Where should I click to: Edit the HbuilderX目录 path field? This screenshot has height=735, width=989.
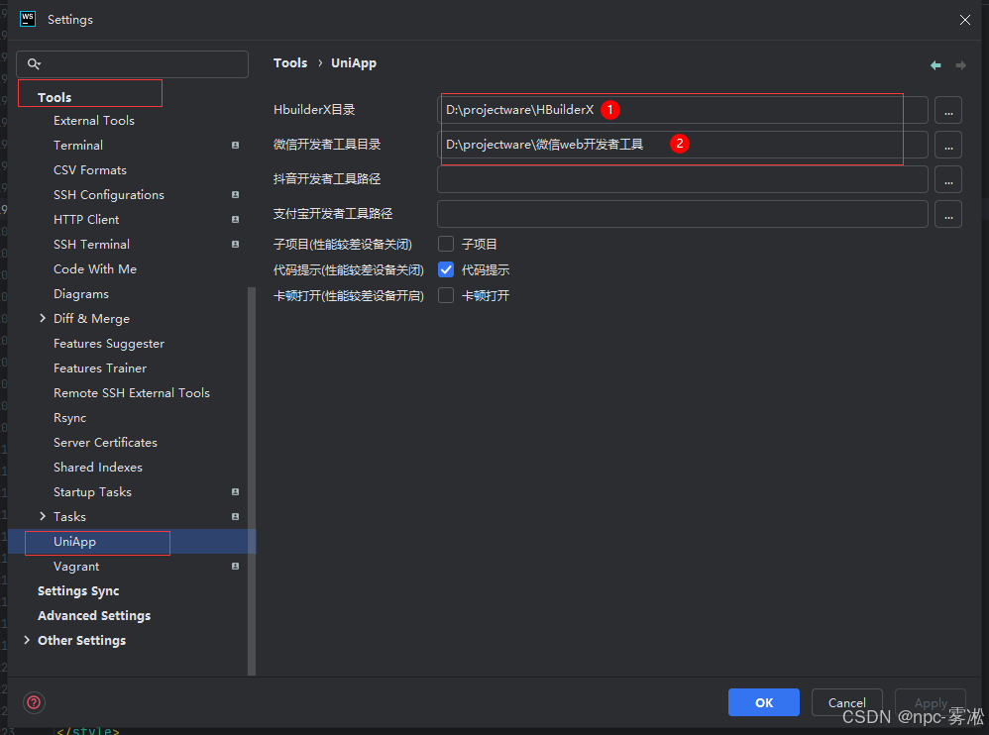tap(683, 110)
